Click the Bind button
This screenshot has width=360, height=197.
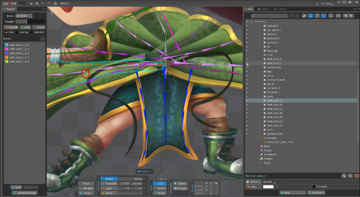16,187
